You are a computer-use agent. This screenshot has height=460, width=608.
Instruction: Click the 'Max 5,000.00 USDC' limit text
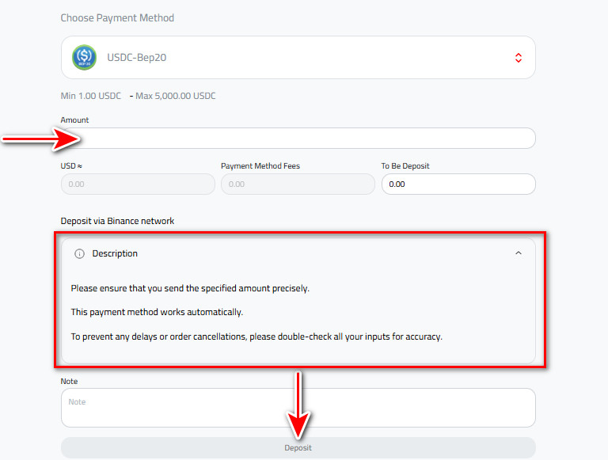point(175,96)
